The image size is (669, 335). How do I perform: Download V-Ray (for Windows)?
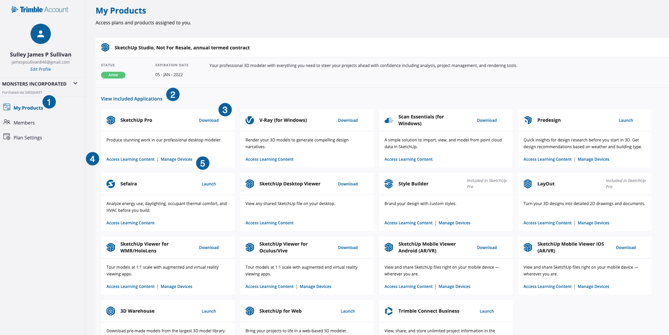(x=348, y=120)
